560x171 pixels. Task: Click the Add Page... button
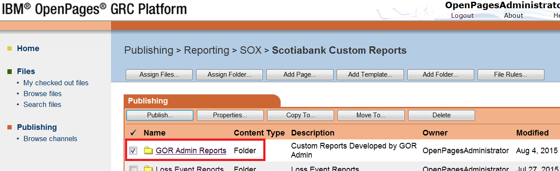[x=300, y=74]
